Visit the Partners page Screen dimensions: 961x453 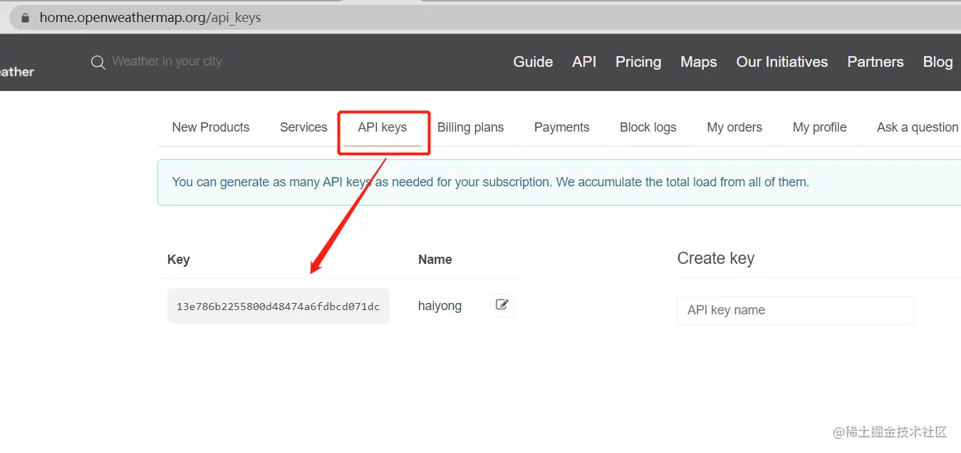tap(876, 62)
